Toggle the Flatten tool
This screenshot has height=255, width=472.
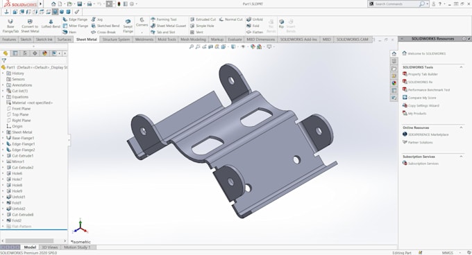[255, 32]
